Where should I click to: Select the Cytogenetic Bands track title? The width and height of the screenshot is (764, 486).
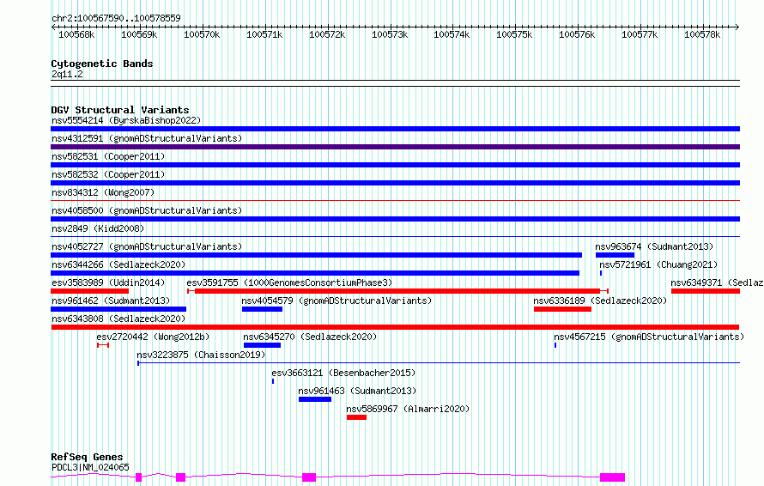tap(102, 64)
